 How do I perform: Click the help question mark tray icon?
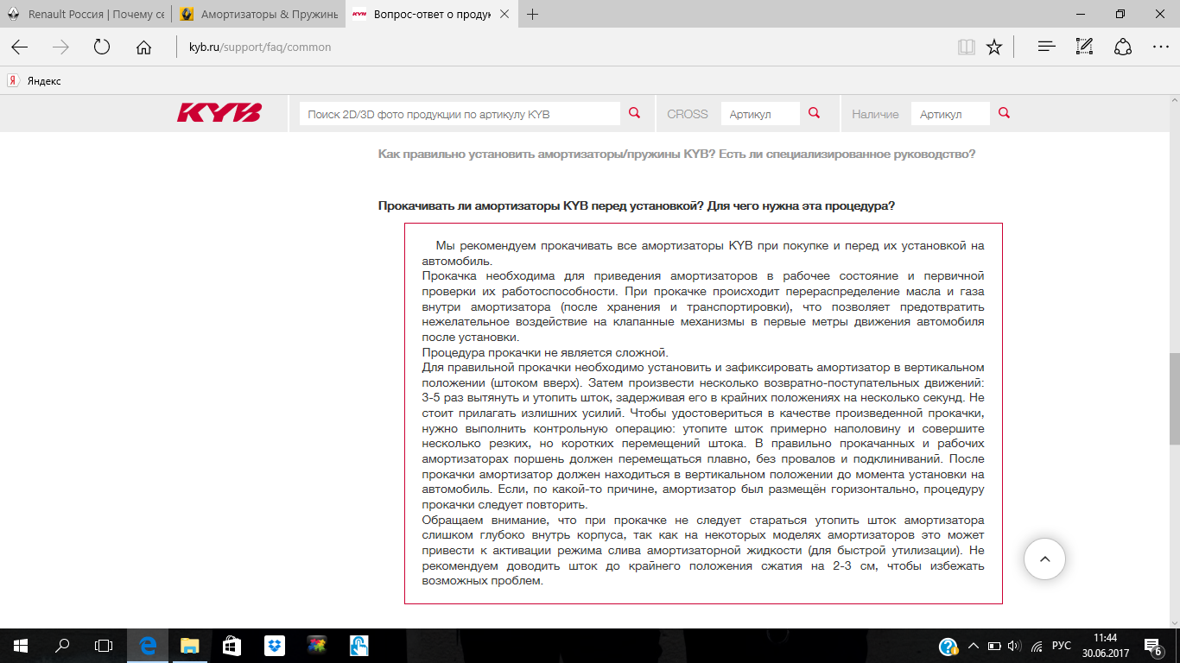948,646
